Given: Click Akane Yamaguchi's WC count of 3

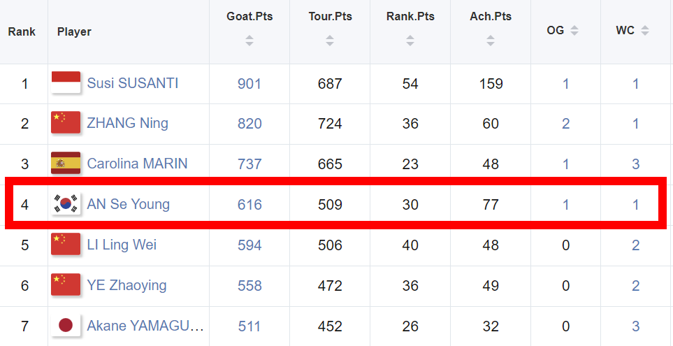Looking at the screenshot, I should pyautogui.click(x=636, y=326).
